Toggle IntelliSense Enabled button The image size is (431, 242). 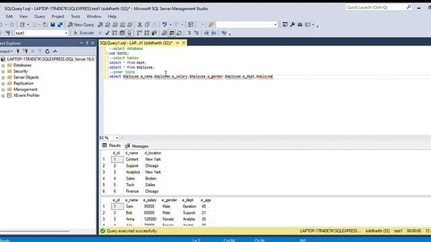(129, 33)
